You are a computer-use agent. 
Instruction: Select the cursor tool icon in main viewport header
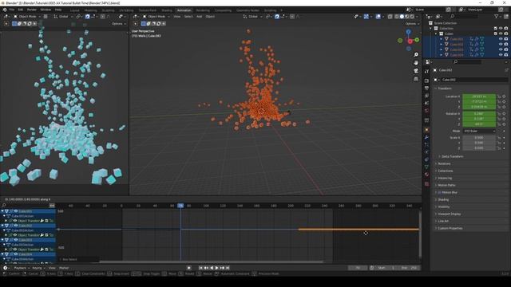point(135,23)
